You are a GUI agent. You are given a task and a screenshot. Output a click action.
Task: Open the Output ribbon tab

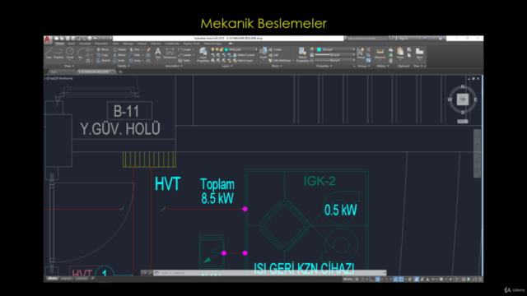142,44
